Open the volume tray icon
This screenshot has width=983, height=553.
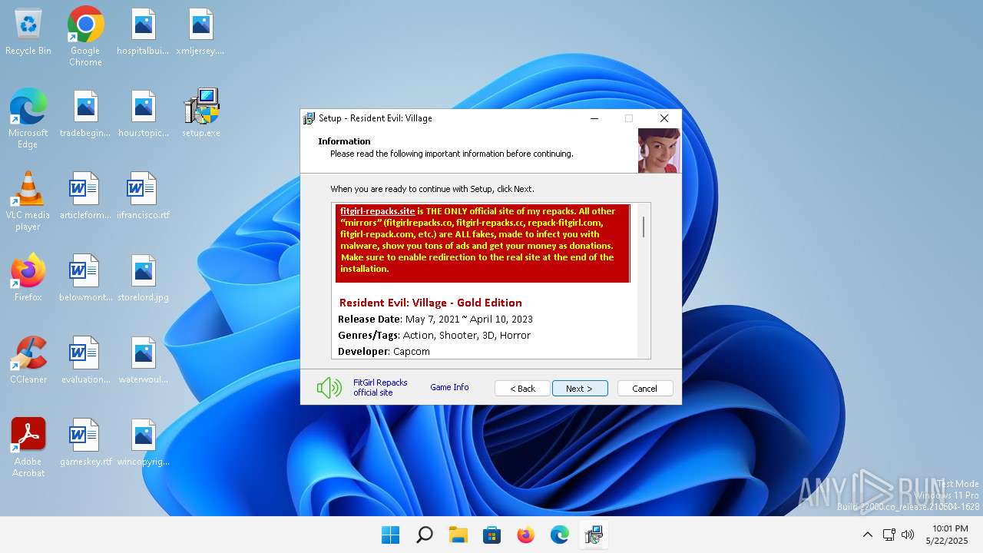tap(907, 535)
